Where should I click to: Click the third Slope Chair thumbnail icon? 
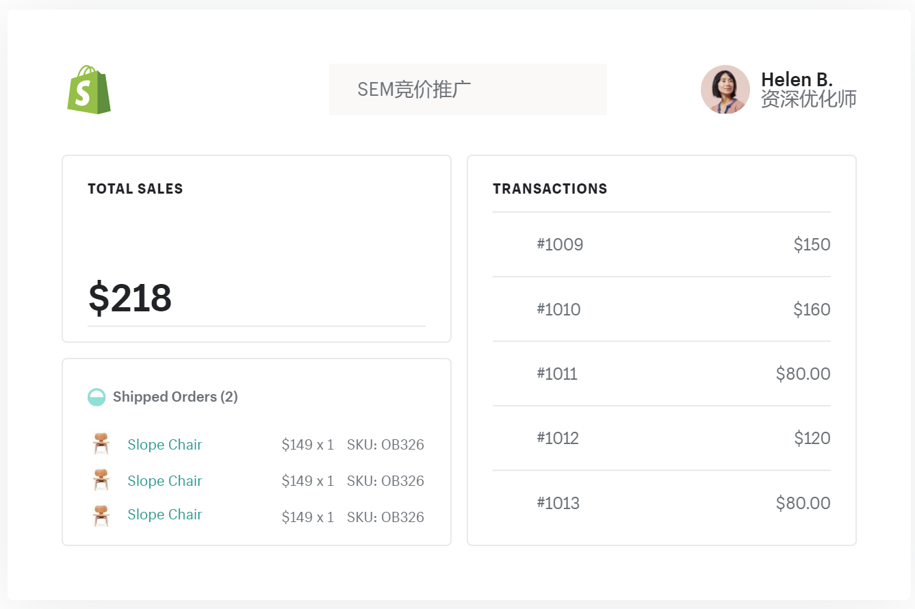pos(101,515)
